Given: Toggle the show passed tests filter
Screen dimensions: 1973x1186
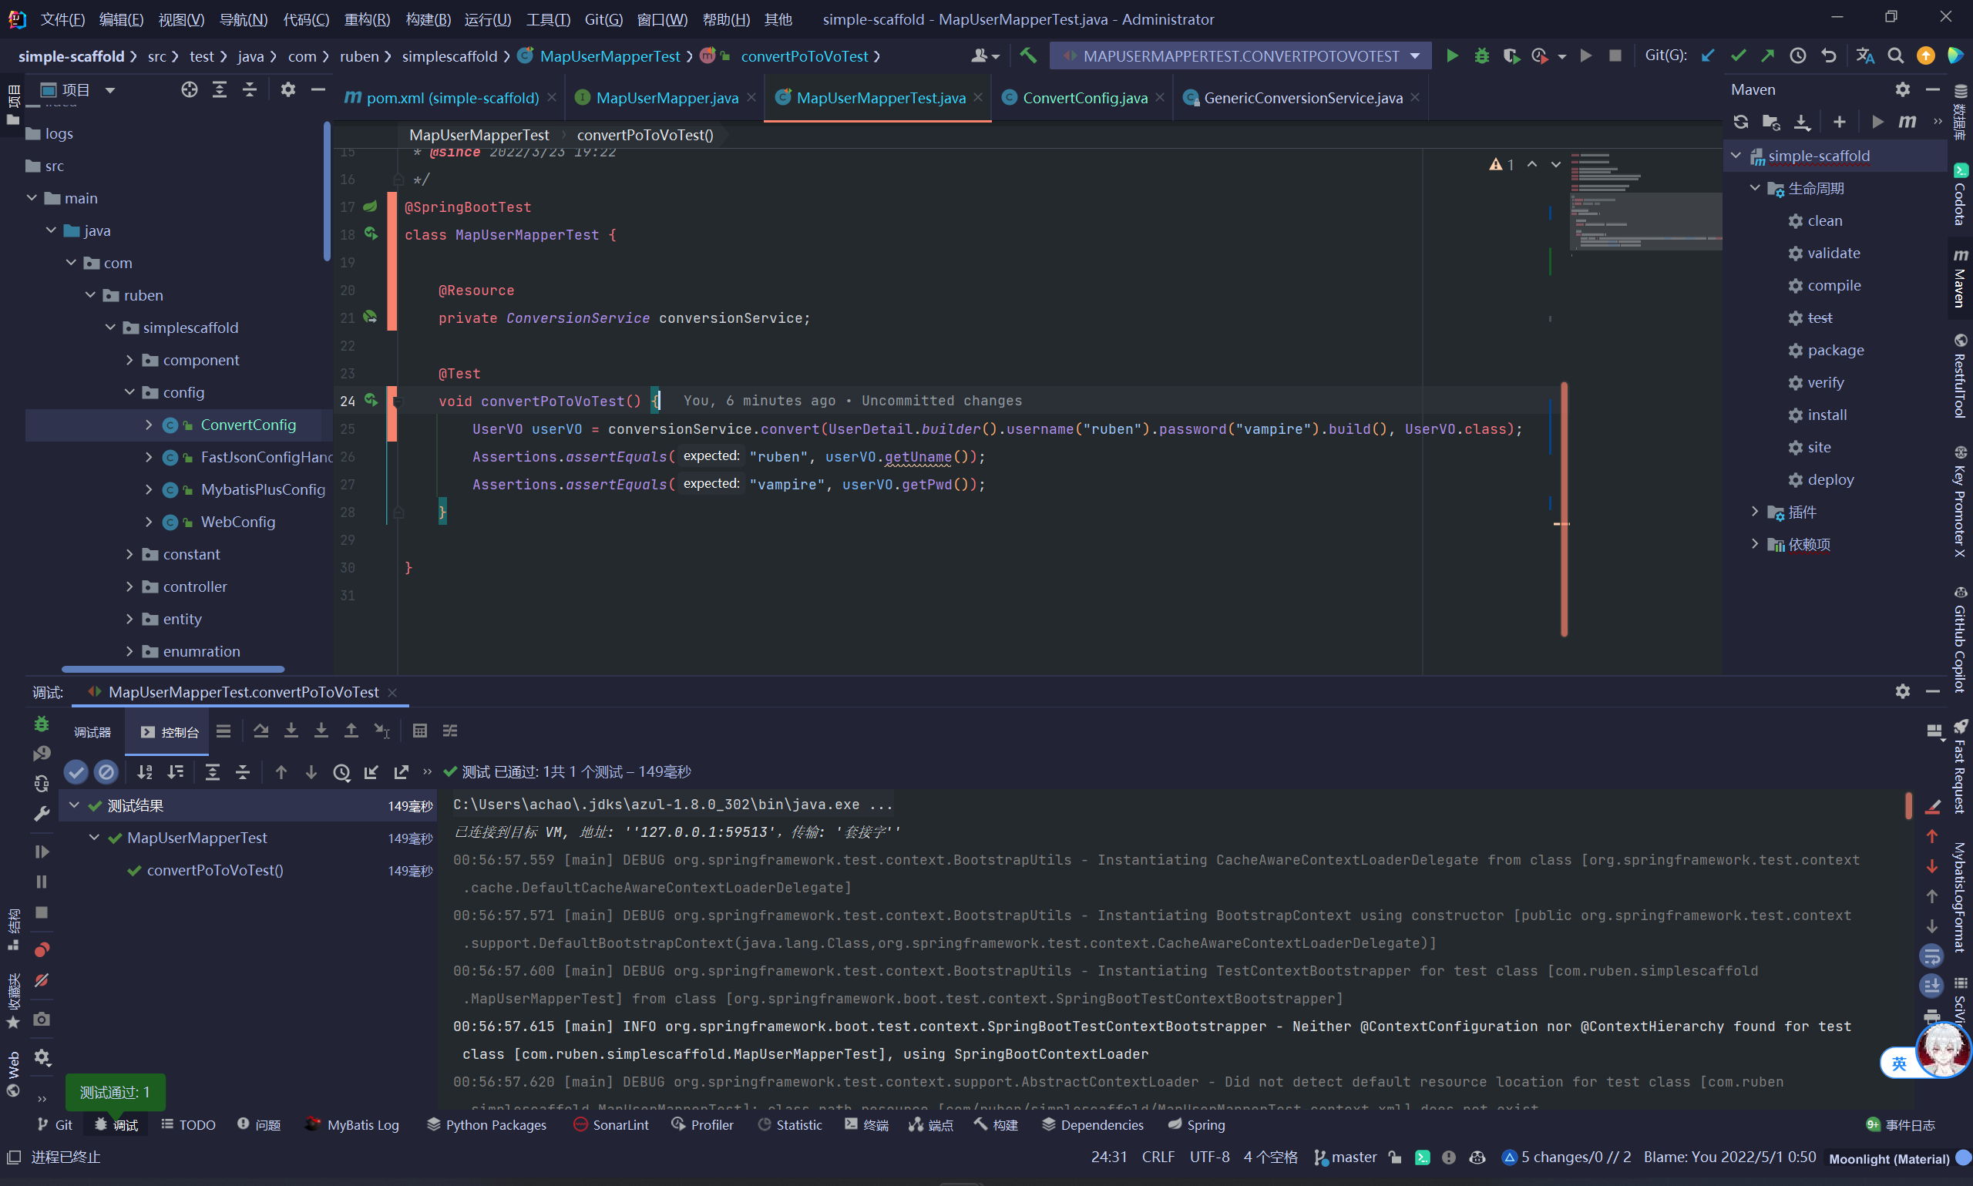Looking at the screenshot, I should pyautogui.click(x=76, y=772).
